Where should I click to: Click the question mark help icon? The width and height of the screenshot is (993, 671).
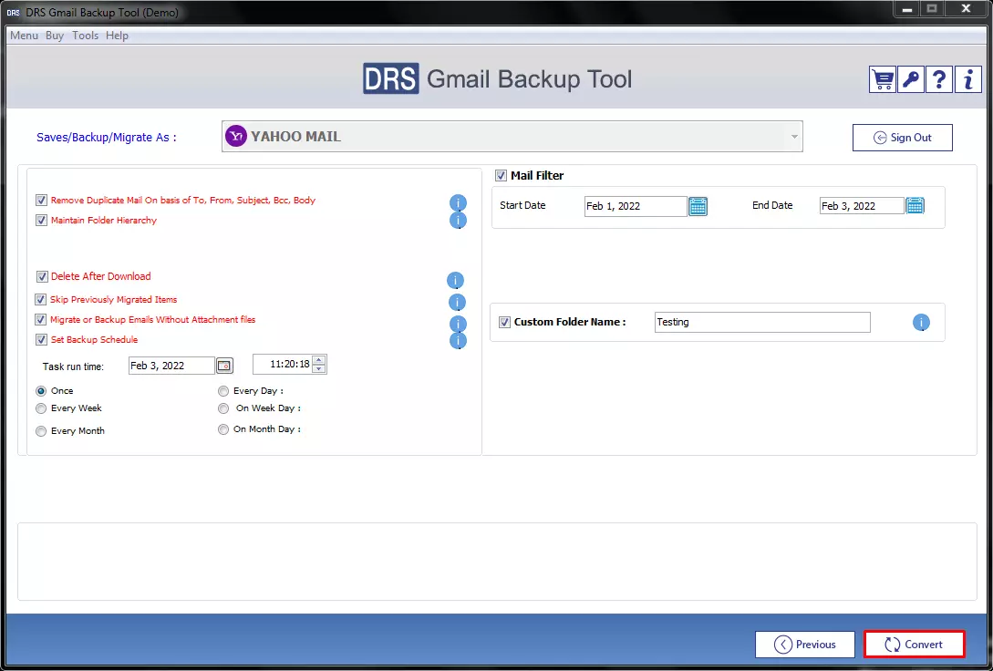click(x=939, y=79)
